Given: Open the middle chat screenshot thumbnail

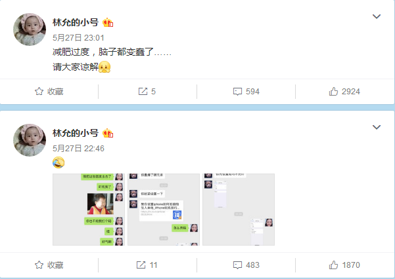Looking at the screenshot, I should click(164, 210).
